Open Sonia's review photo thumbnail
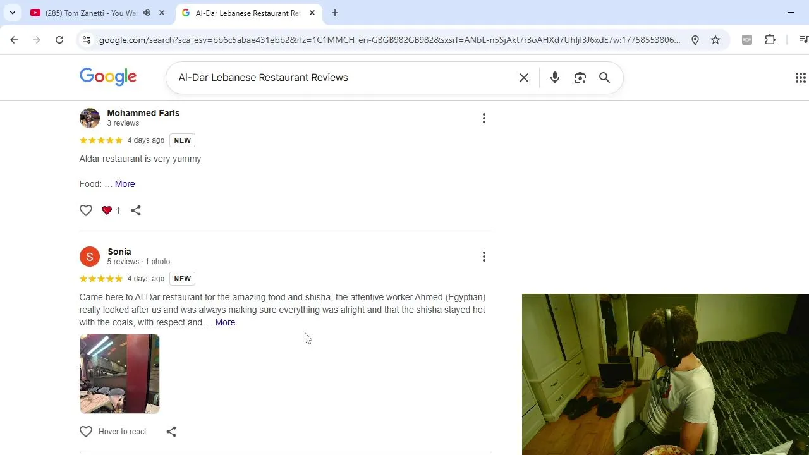 point(119,374)
